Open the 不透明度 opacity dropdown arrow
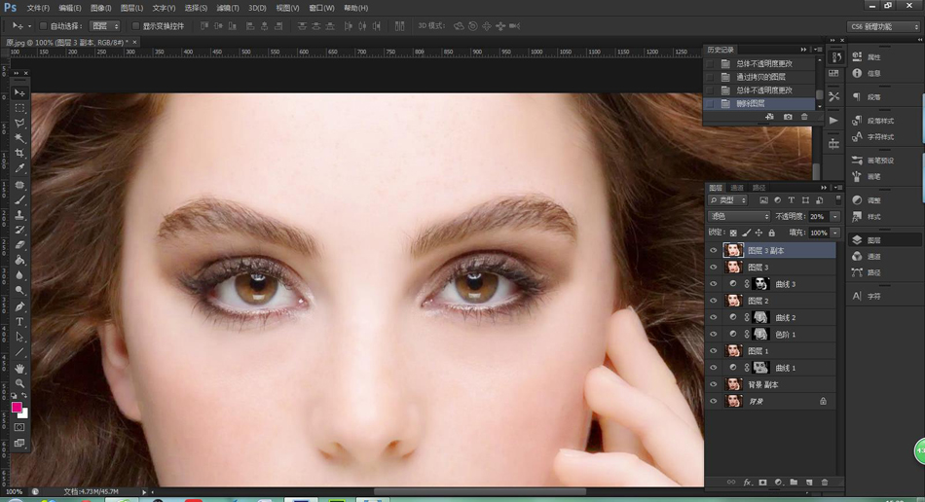The width and height of the screenshot is (925, 502). (x=834, y=216)
